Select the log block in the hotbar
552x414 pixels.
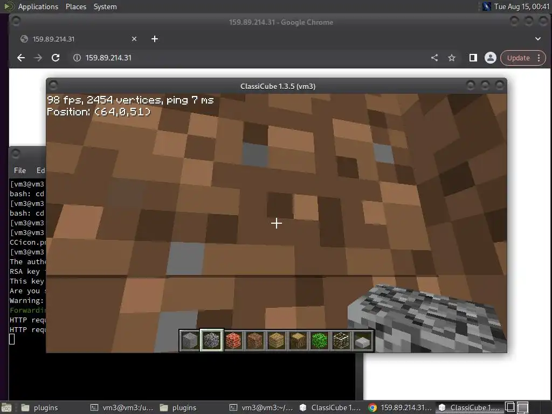pos(298,341)
